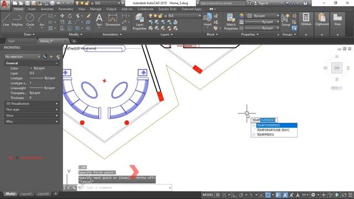The width and height of the screenshot is (354, 199).
Task: Open the No selection dropdown
Action: (22, 56)
